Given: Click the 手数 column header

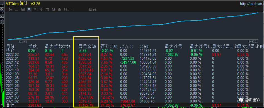Looking at the screenshot, I should pyautogui.click(x=33, y=46).
